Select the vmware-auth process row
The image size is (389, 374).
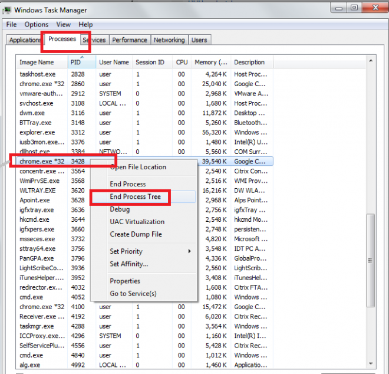coord(145,94)
